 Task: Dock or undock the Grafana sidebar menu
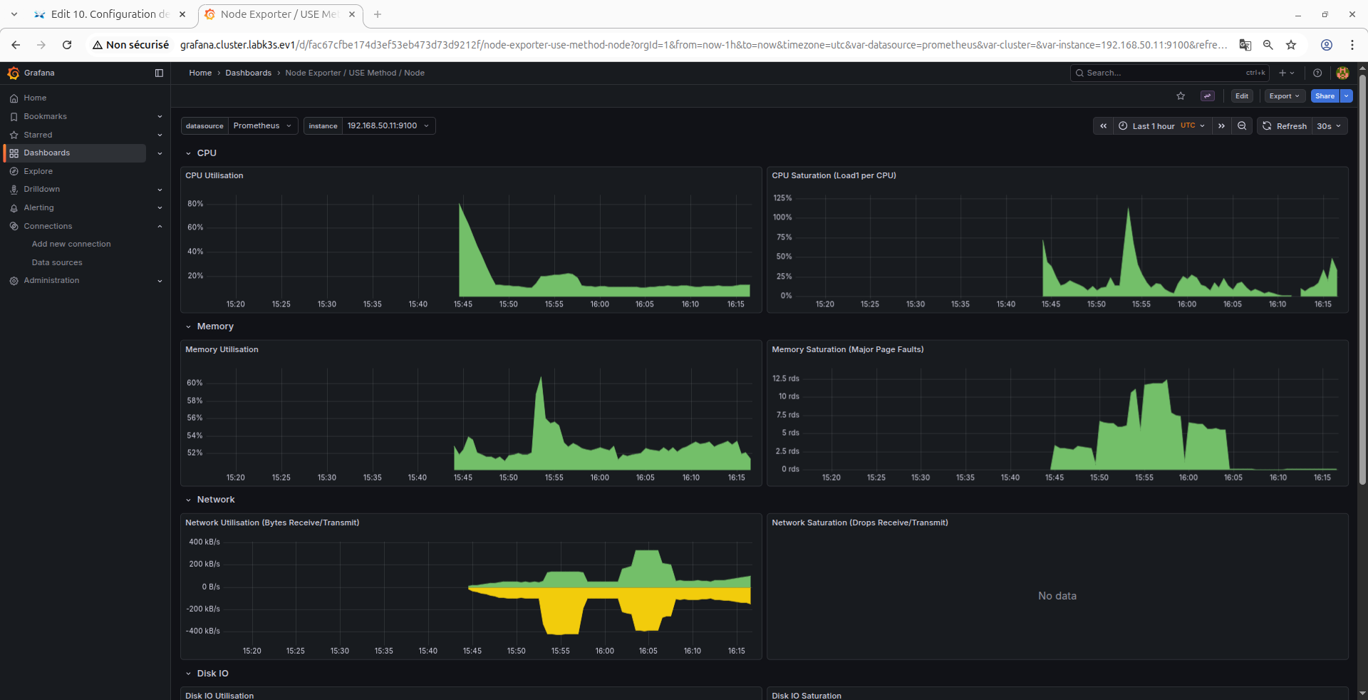click(x=159, y=73)
